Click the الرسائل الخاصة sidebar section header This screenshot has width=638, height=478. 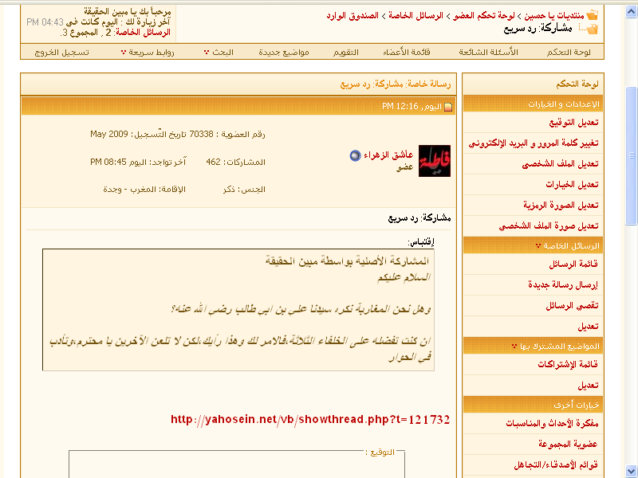pyautogui.click(x=533, y=246)
